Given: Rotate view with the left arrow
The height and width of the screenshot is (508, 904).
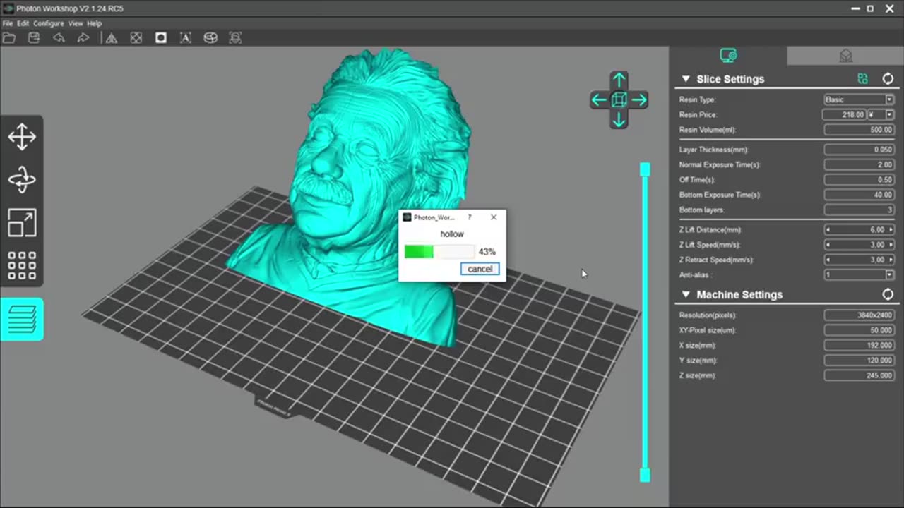Looking at the screenshot, I should [599, 100].
